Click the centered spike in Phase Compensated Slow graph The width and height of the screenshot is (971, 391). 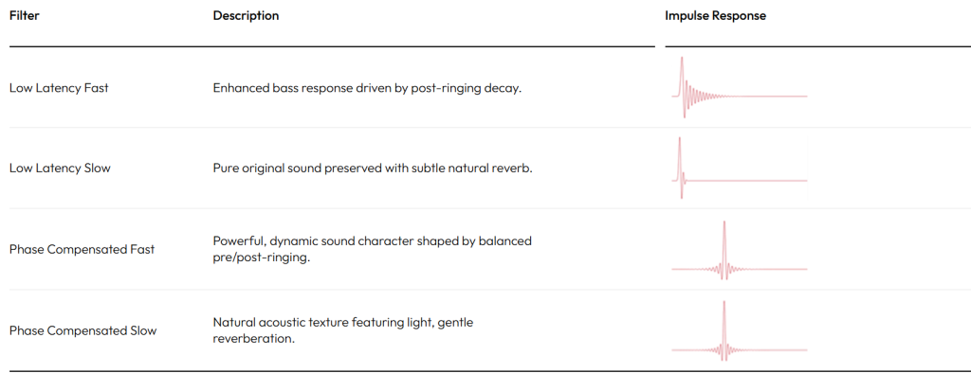click(724, 327)
